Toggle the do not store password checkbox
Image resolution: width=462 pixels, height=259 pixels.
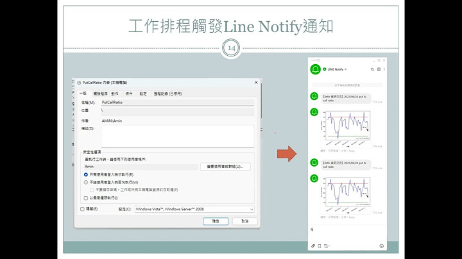[x=92, y=190]
